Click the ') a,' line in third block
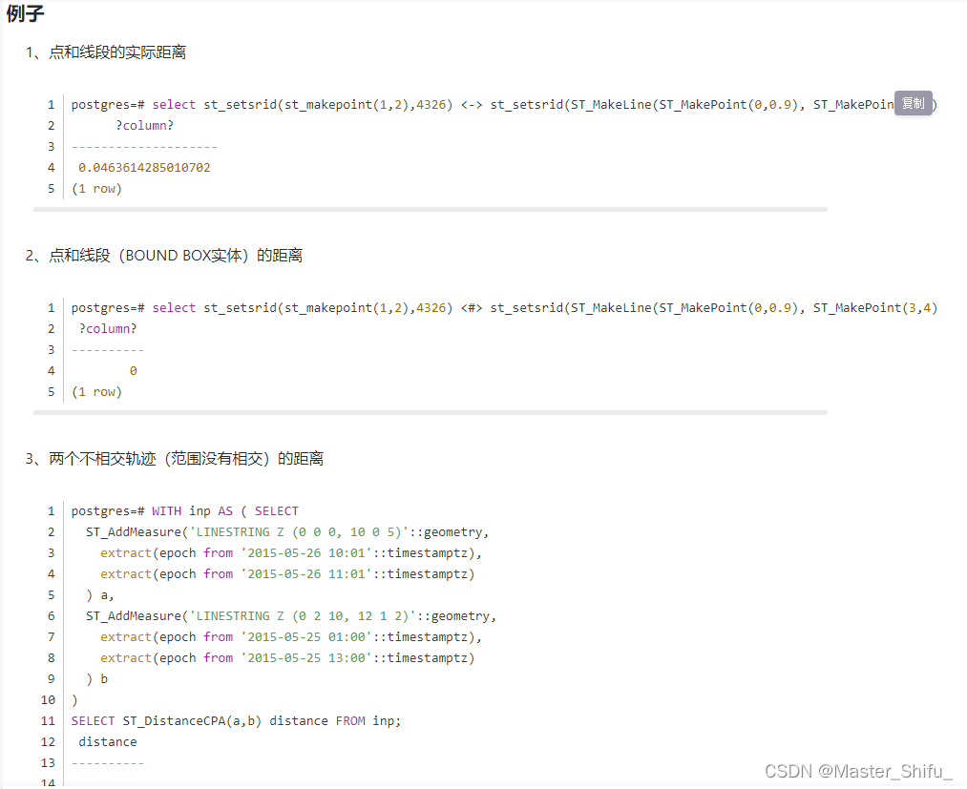Viewport: 967px width, 789px height. click(x=100, y=595)
